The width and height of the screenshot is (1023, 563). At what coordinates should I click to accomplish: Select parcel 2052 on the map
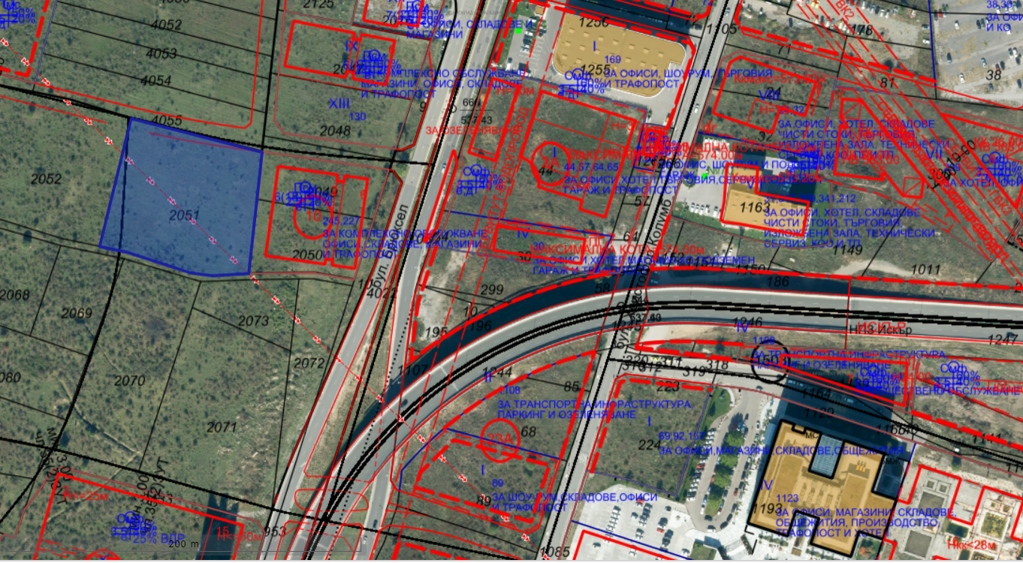point(46,179)
